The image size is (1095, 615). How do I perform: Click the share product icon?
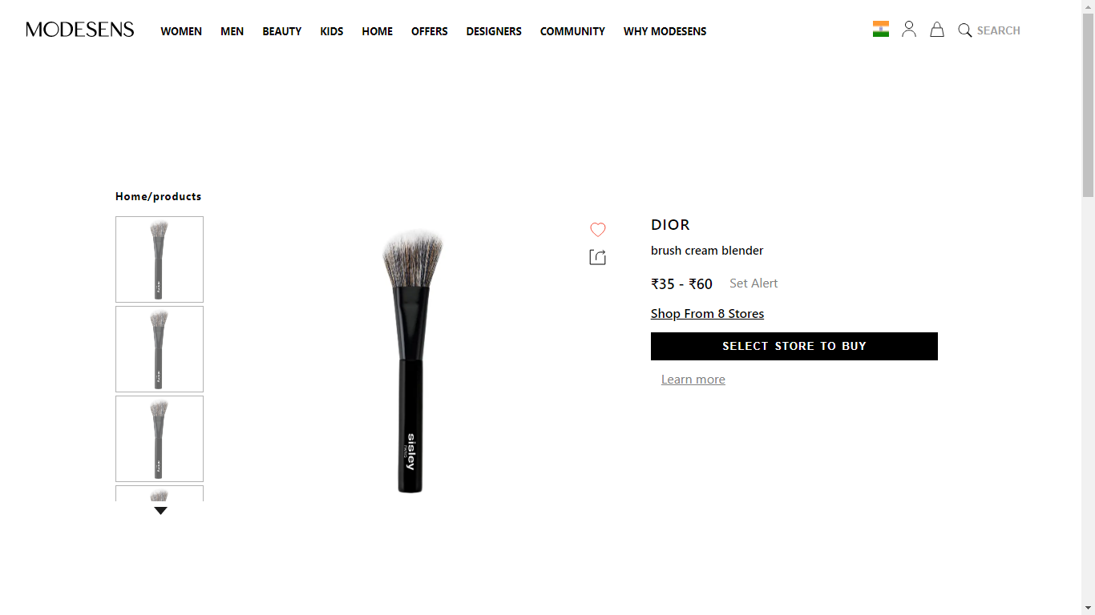click(598, 257)
